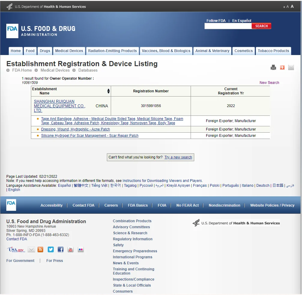Click Try a new search link
302x295 pixels.
pyautogui.click(x=178, y=157)
